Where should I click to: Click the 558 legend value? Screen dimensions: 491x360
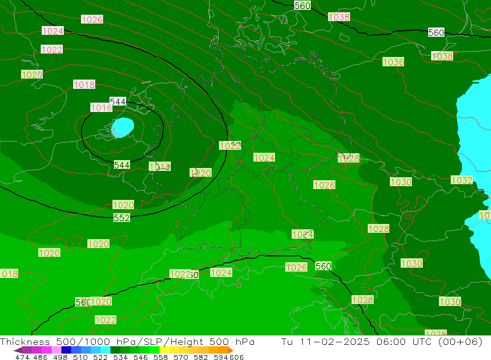[x=161, y=357]
